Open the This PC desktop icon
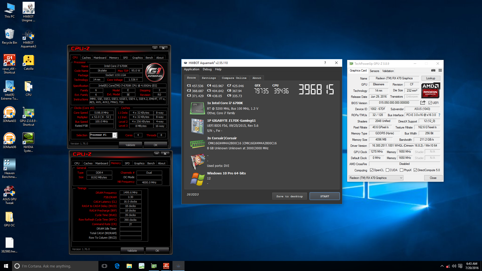 click(x=10, y=10)
